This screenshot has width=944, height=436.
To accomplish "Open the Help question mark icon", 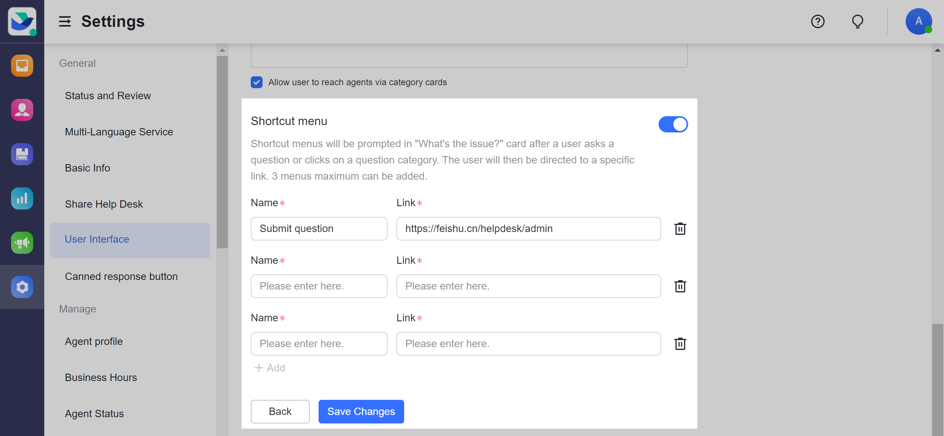I will 818,21.
